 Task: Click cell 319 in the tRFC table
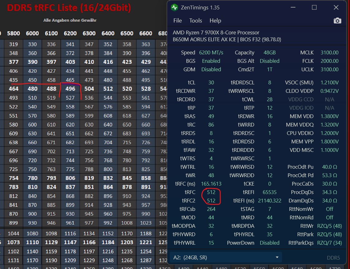[x=13, y=44]
